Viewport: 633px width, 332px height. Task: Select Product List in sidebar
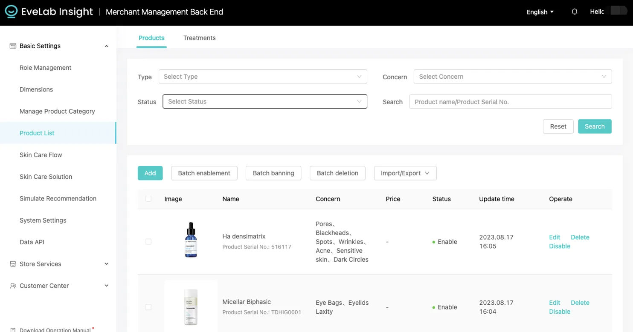coord(58,133)
